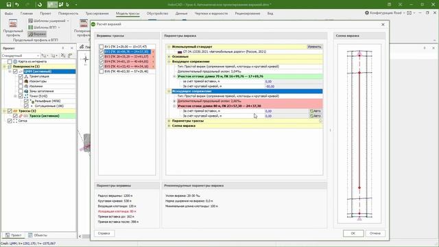Click Авто for круговой кривой in outgoing section
Viewport: 439px width, 247px height.
[316, 116]
